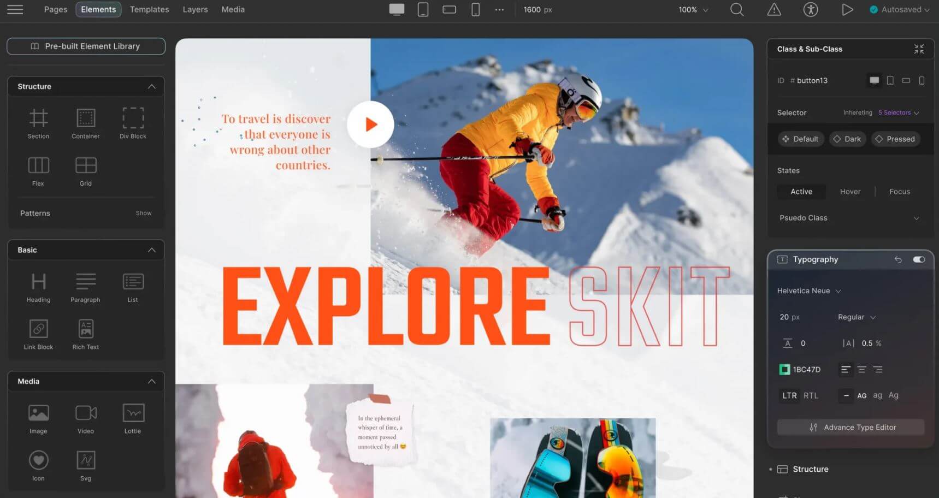Add a Lottie animation element
939x498 pixels.
point(133,419)
